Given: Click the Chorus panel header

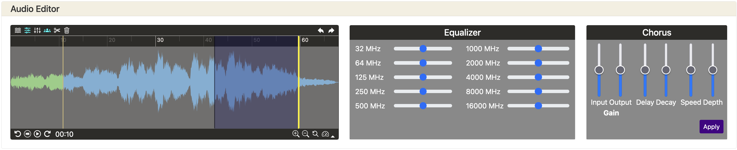Looking at the screenshot, I should (x=657, y=33).
